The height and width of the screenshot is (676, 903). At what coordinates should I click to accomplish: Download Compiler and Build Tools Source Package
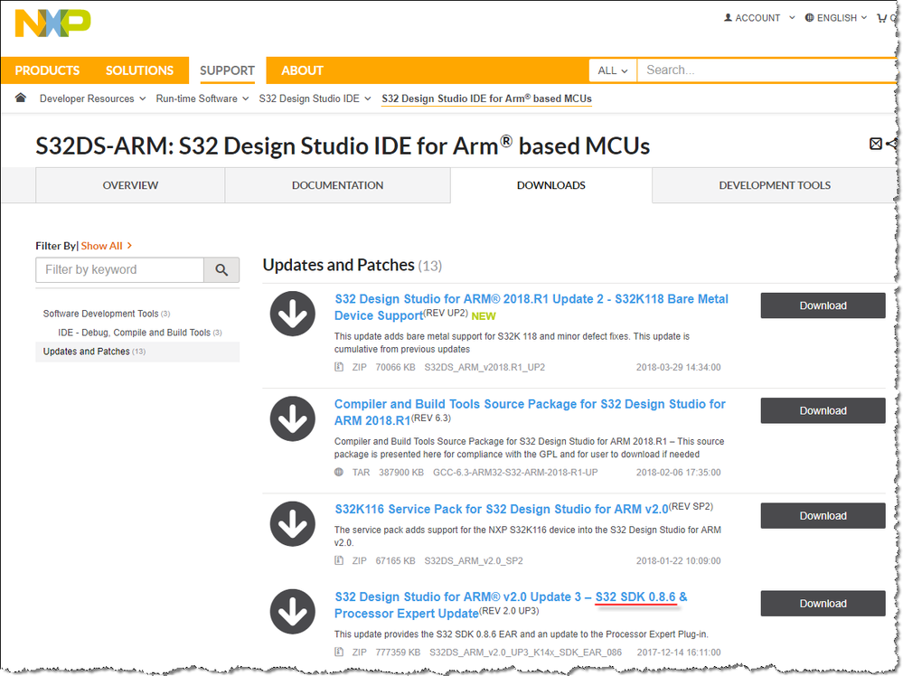pyautogui.click(x=823, y=410)
